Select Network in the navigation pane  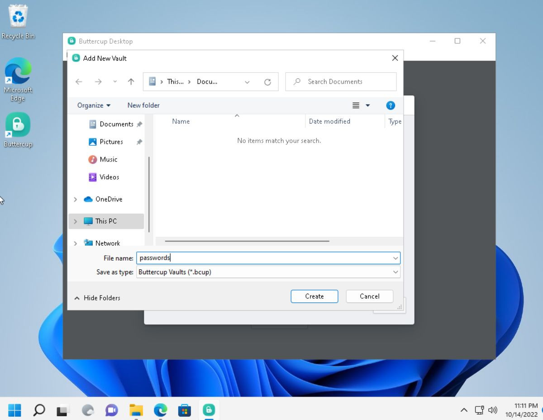(108, 243)
